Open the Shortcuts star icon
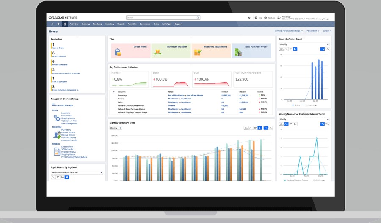 [58, 24]
